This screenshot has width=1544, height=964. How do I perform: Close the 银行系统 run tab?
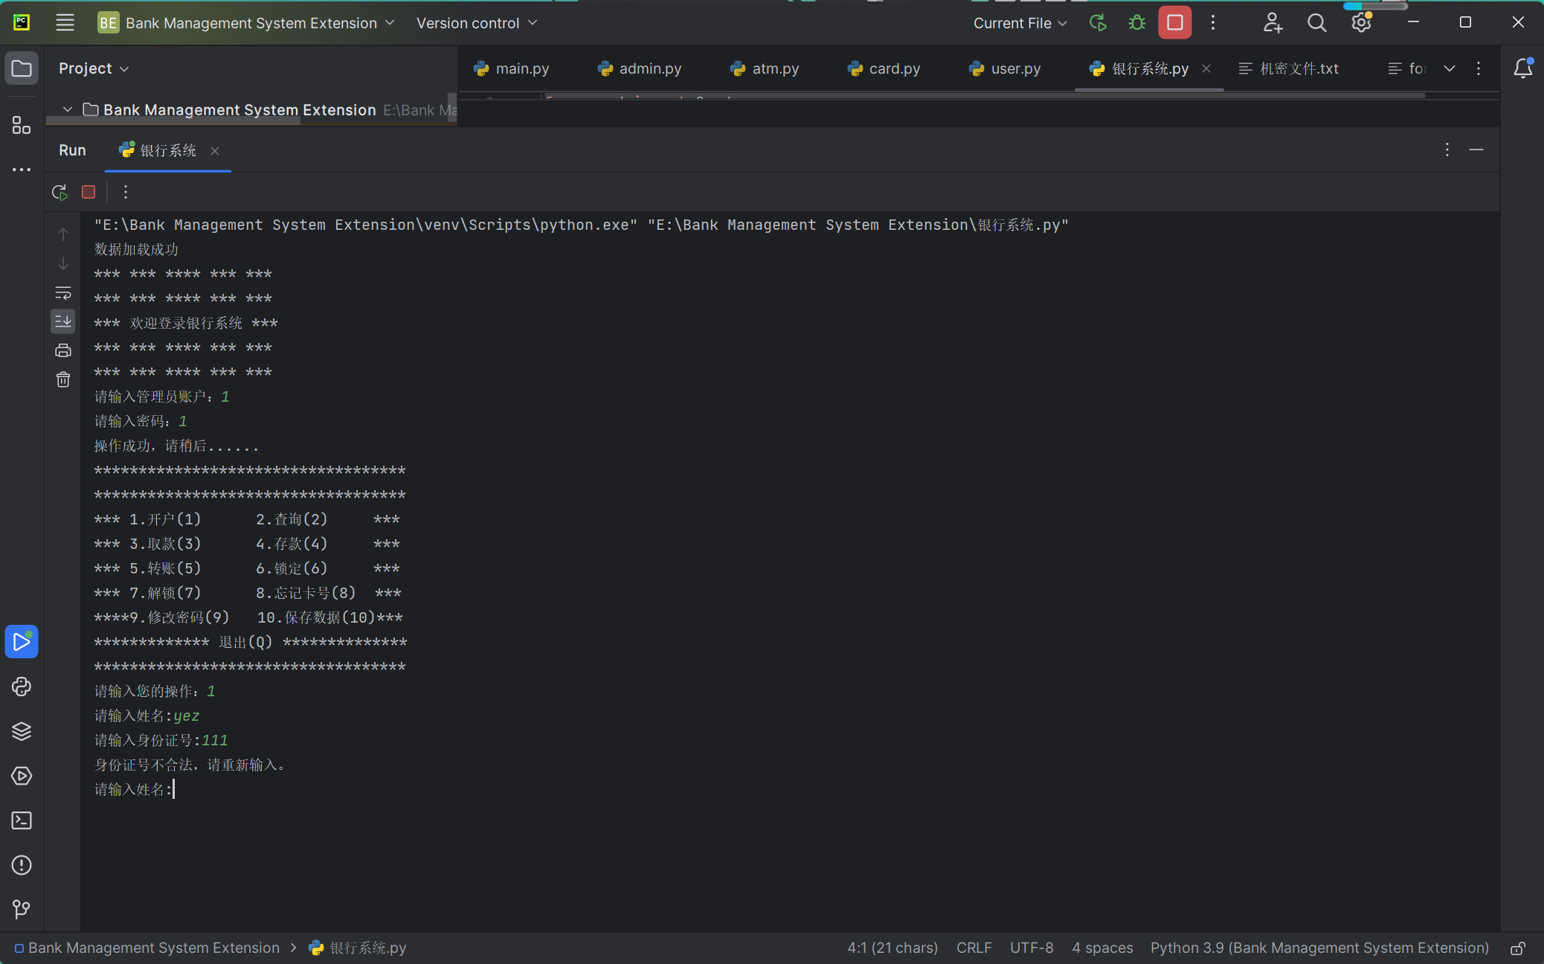[x=215, y=151]
